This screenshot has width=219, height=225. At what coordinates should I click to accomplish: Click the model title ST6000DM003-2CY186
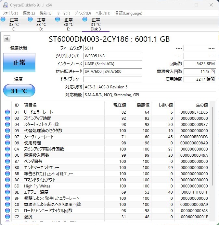pos(89,39)
